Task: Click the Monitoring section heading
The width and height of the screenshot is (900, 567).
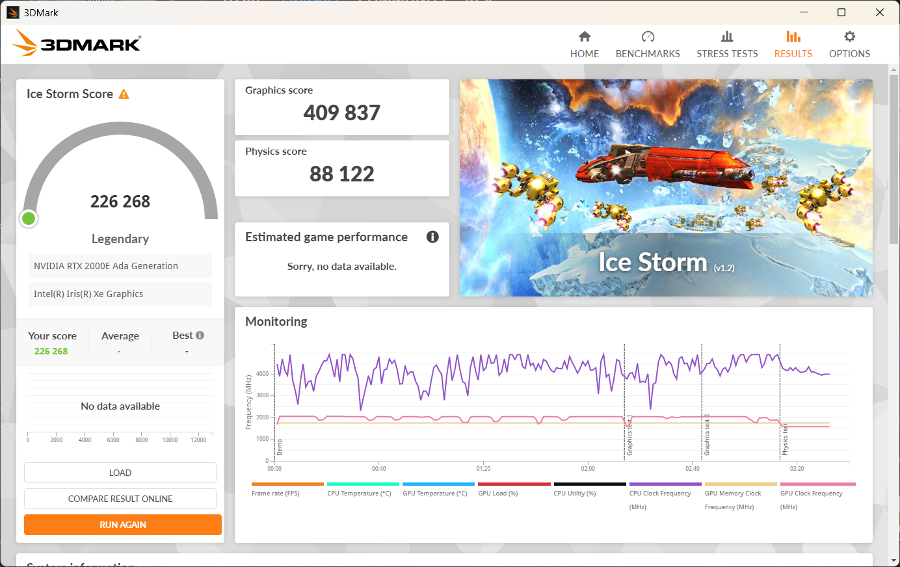Action: (x=276, y=321)
